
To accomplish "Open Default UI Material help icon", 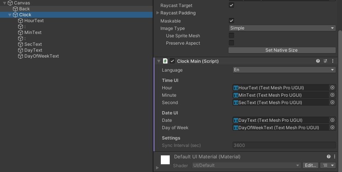I will click(329, 156).
